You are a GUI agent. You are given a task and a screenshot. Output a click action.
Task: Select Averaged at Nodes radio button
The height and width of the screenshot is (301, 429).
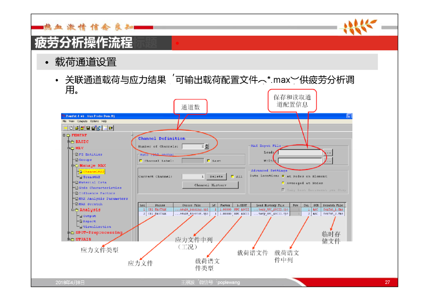283,183
